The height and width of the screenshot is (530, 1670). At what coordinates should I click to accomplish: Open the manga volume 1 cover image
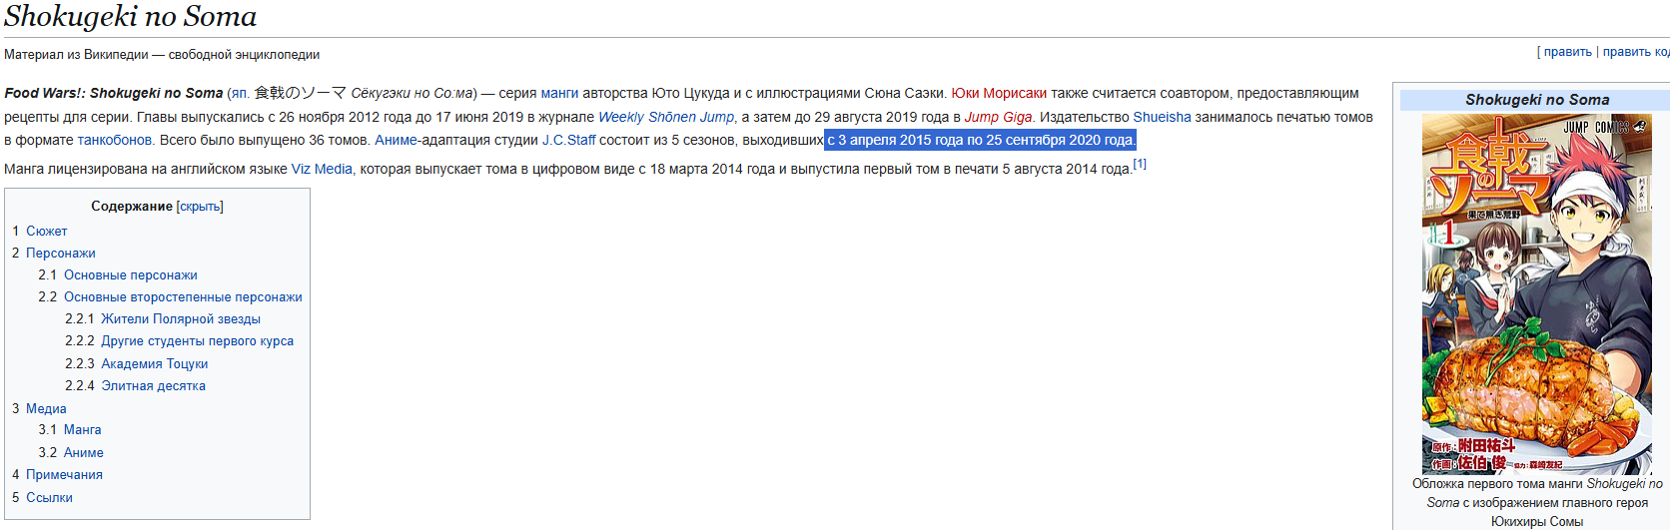[1537, 293]
